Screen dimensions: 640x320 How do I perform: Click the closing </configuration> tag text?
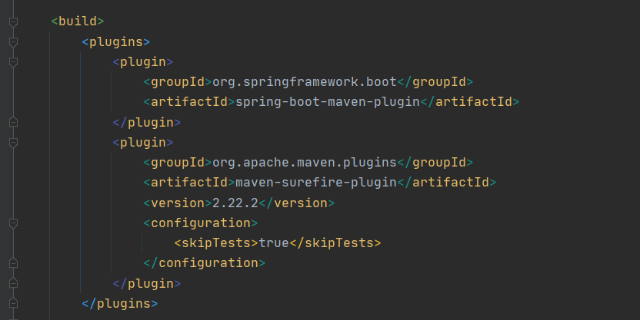[204, 263]
